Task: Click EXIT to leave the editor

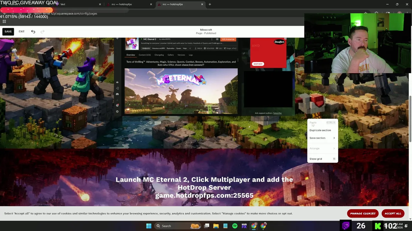Action: point(22,31)
